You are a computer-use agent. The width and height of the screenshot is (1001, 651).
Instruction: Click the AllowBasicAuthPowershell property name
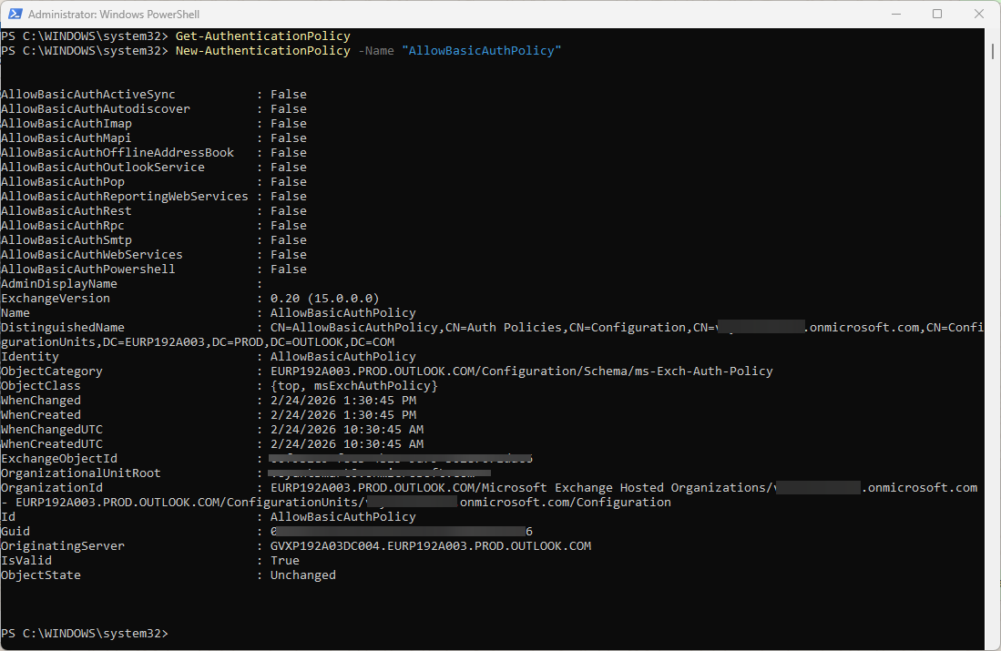tap(87, 270)
